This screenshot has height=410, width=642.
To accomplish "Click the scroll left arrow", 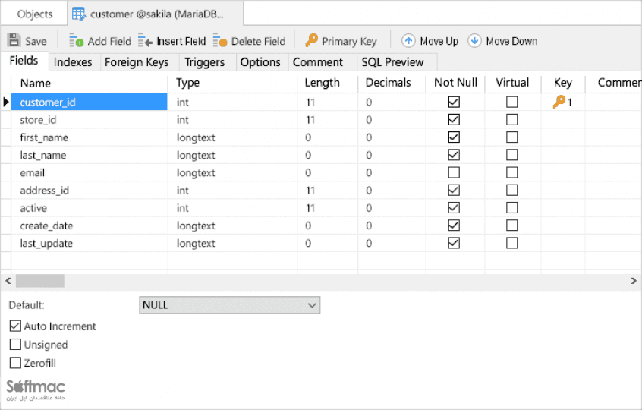I will (x=8, y=281).
